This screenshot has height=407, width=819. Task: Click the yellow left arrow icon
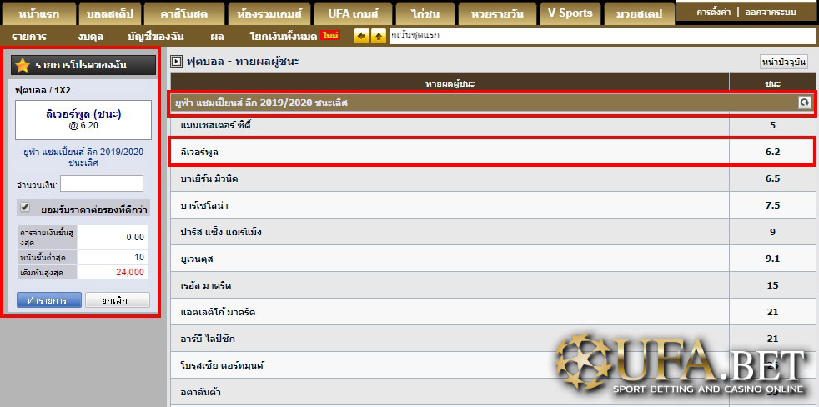tap(361, 37)
